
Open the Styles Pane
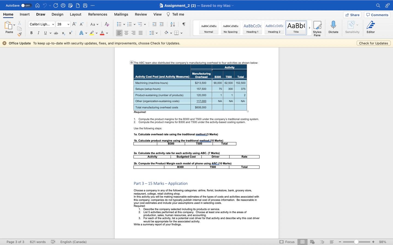coord(317,27)
